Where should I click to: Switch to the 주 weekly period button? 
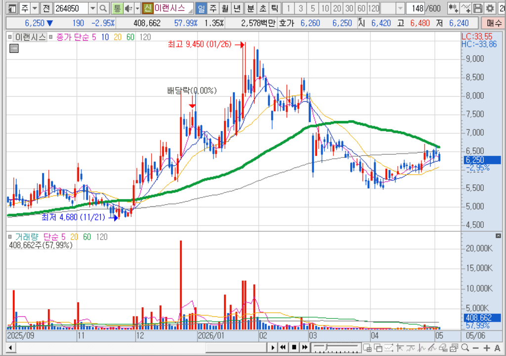pos(213,8)
